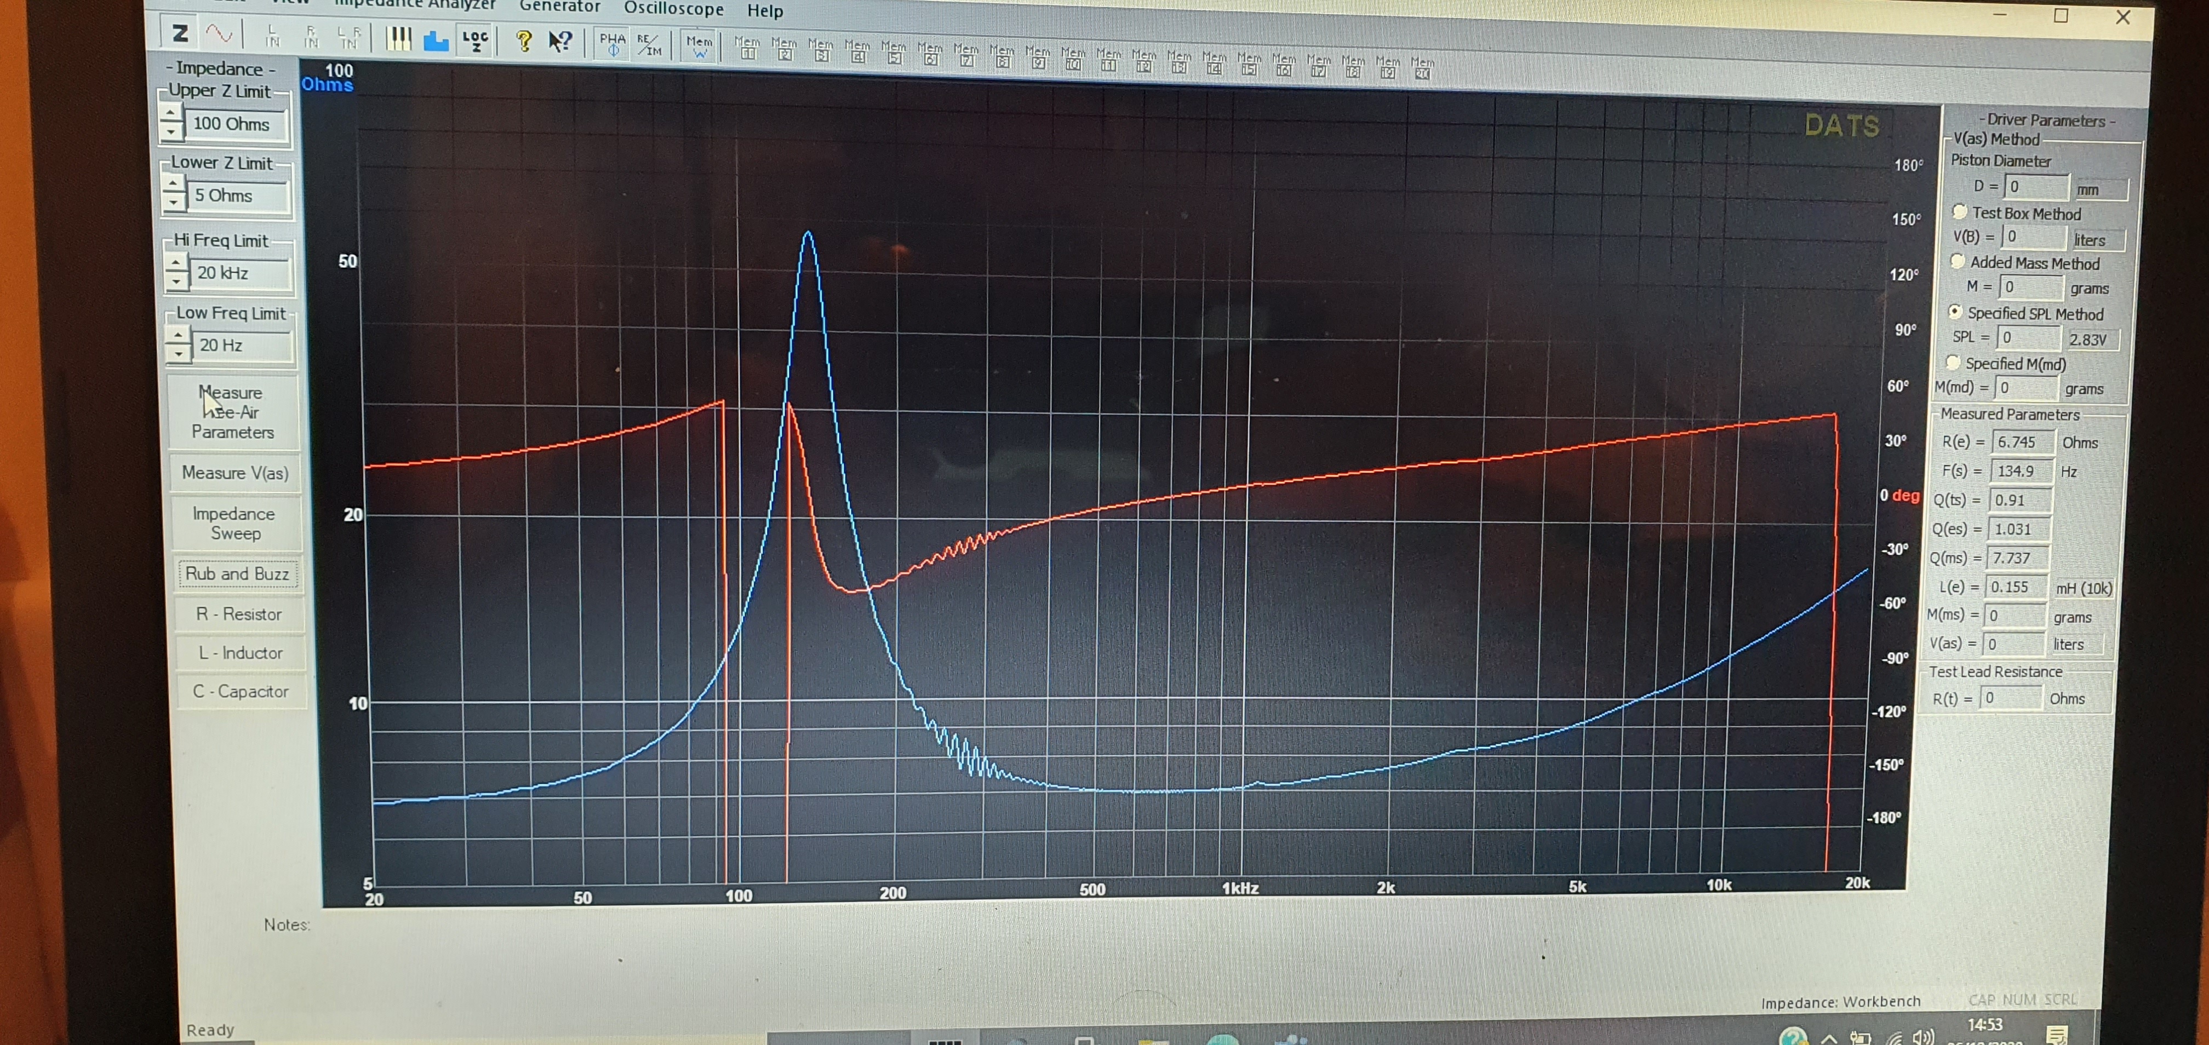Click the Test Lead Resistance R(t) field

(2012, 698)
